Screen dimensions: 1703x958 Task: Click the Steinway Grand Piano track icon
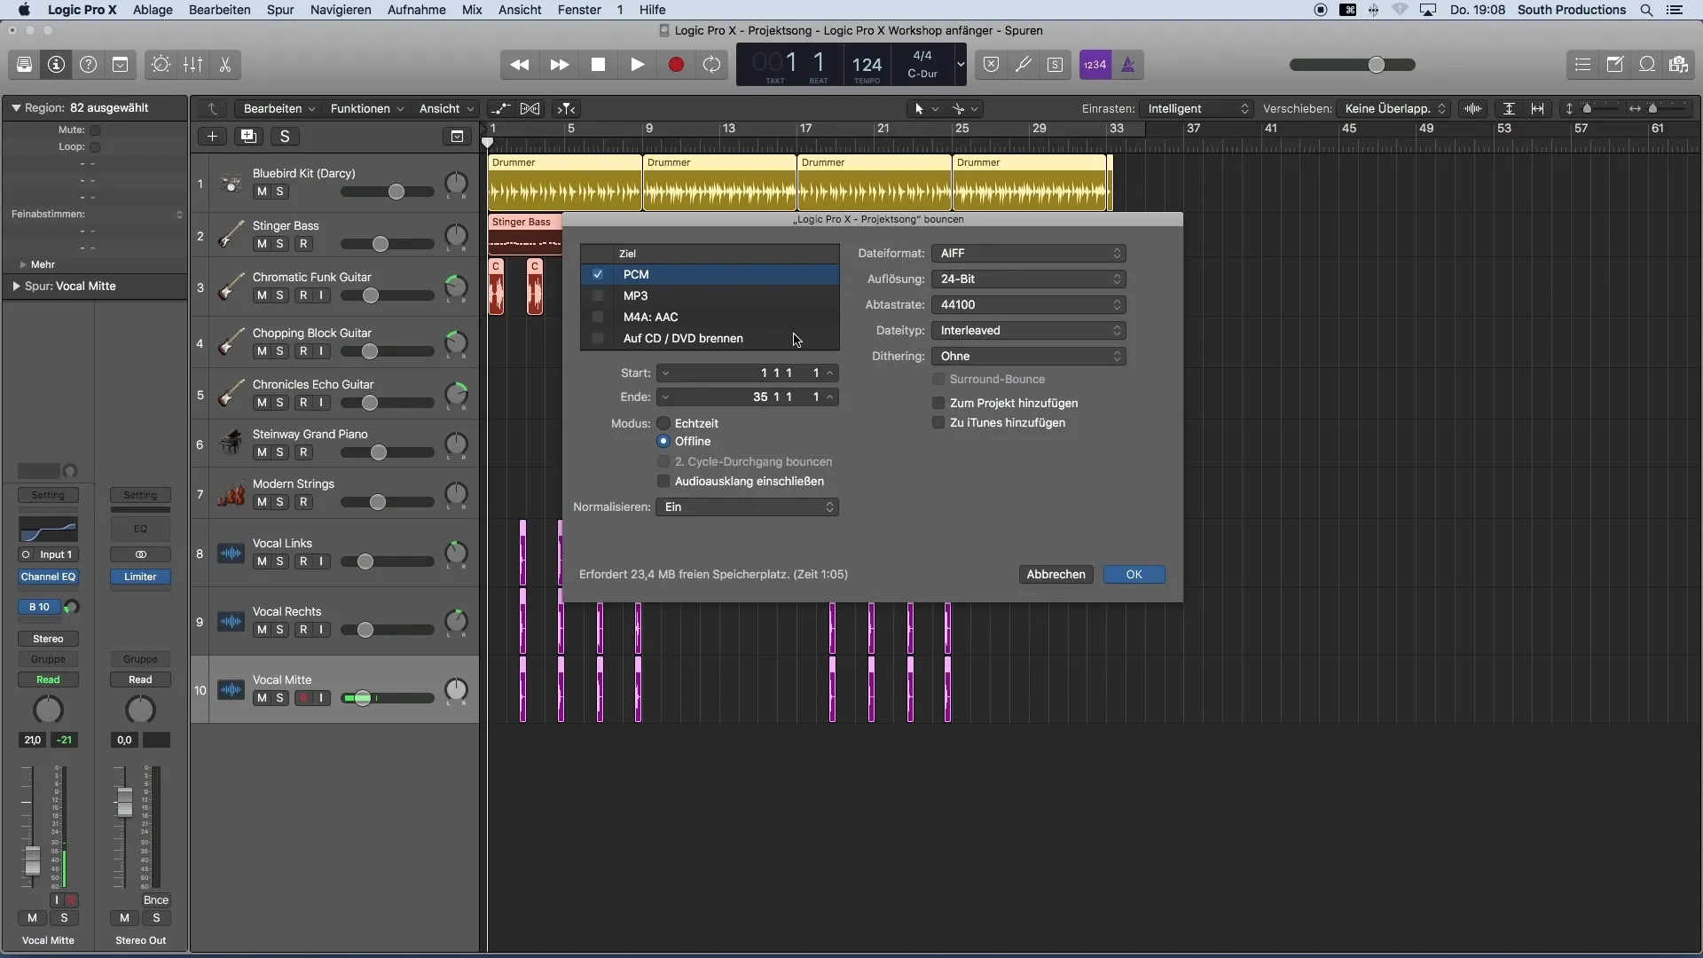click(x=231, y=444)
